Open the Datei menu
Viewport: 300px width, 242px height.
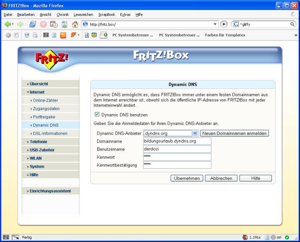click(8, 15)
